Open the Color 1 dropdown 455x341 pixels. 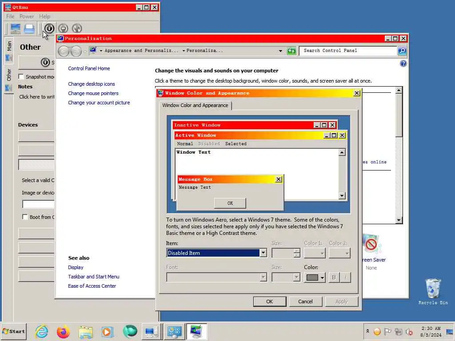click(315, 253)
